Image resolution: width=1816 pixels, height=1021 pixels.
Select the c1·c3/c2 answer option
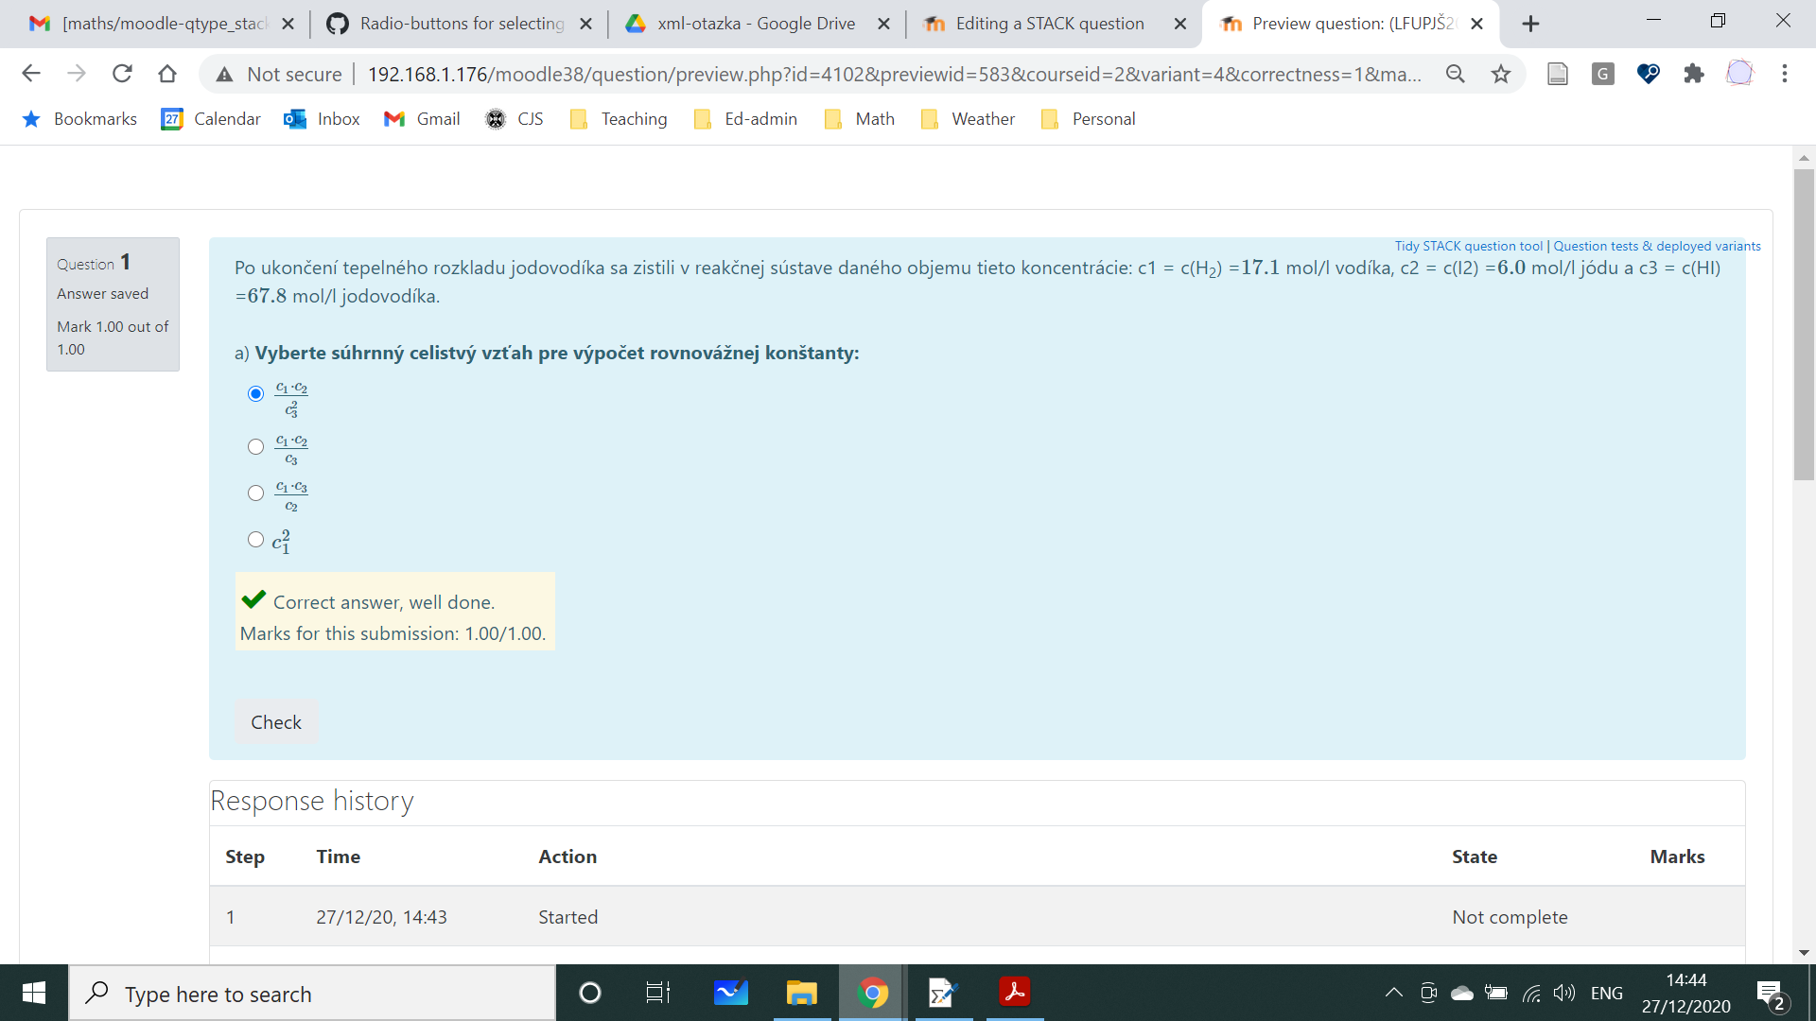click(x=254, y=493)
